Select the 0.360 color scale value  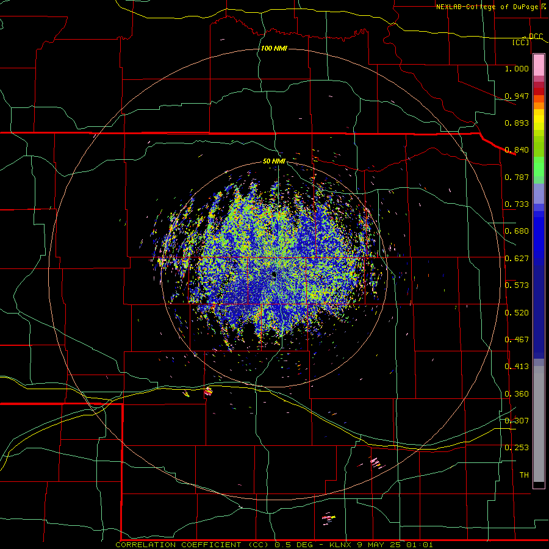click(517, 394)
